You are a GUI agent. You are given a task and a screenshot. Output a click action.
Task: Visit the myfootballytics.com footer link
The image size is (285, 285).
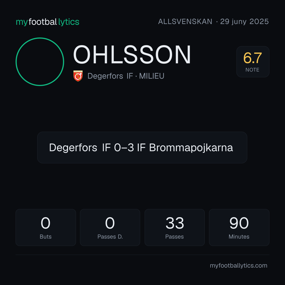tap(239, 265)
